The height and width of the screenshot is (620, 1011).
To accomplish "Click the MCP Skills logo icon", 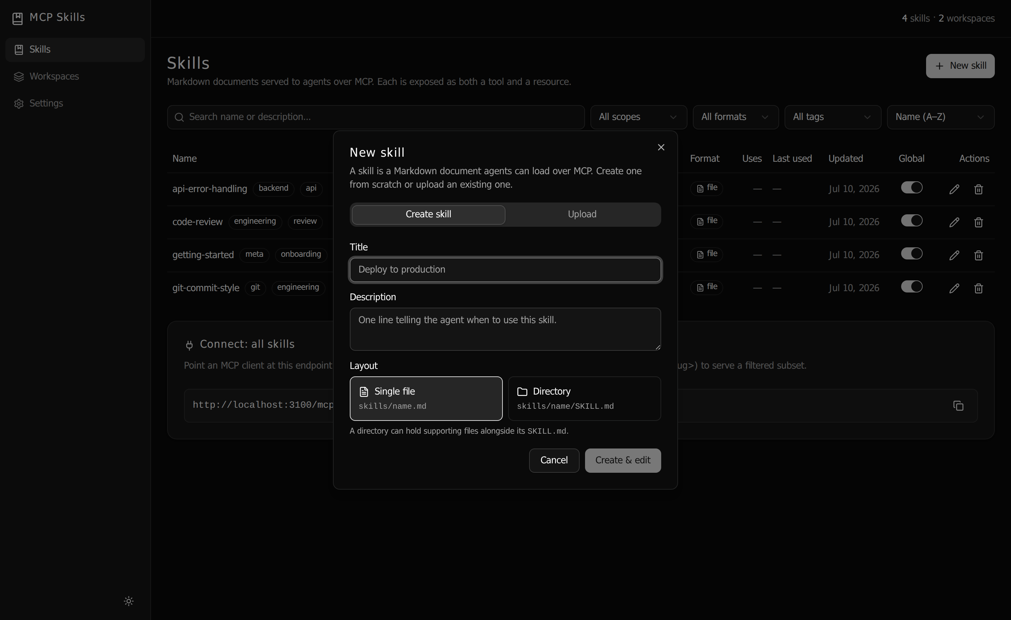I will 18,19.
